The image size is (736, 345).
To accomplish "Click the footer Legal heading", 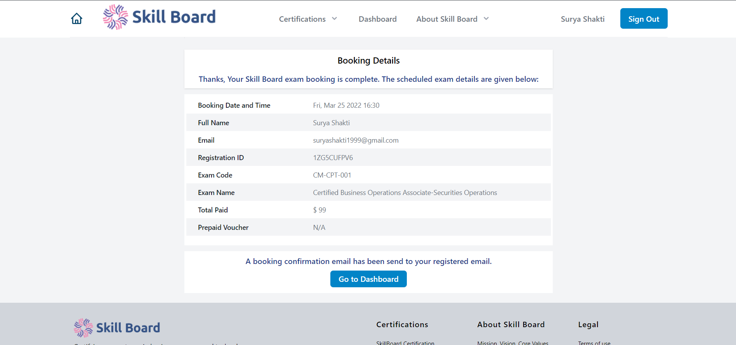I will [x=588, y=325].
